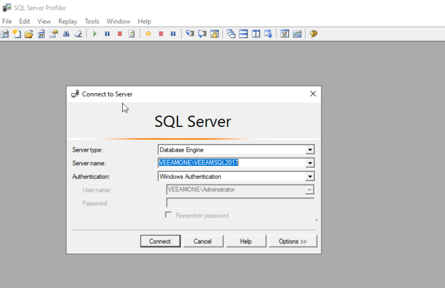Viewport: 445px width, 288px height.
Task: Open the Replay menu
Action: pos(68,21)
